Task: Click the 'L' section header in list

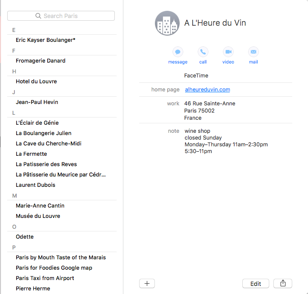Action: click(14, 113)
